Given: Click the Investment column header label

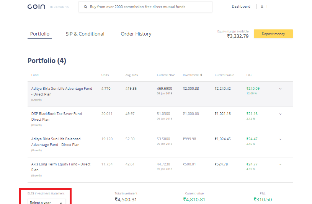Looking at the screenshot, I should click(x=191, y=75).
